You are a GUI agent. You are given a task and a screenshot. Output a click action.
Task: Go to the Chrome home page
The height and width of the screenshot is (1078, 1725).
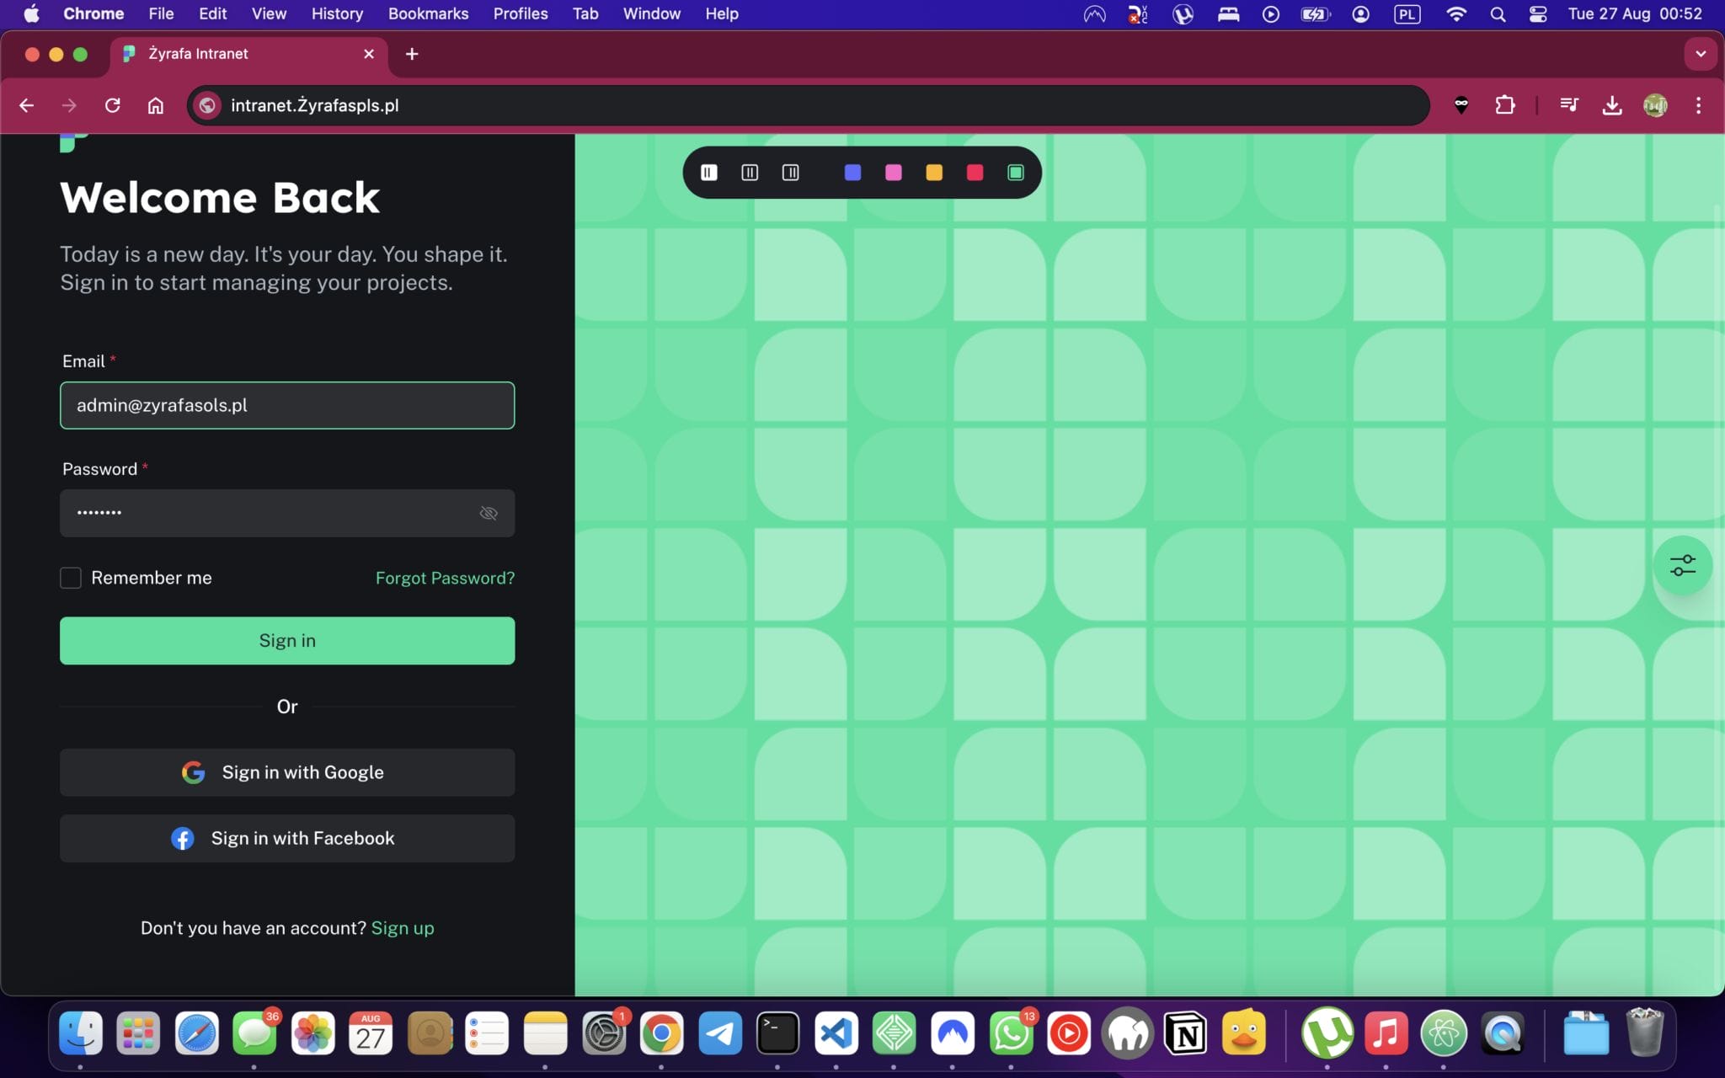tap(156, 105)
